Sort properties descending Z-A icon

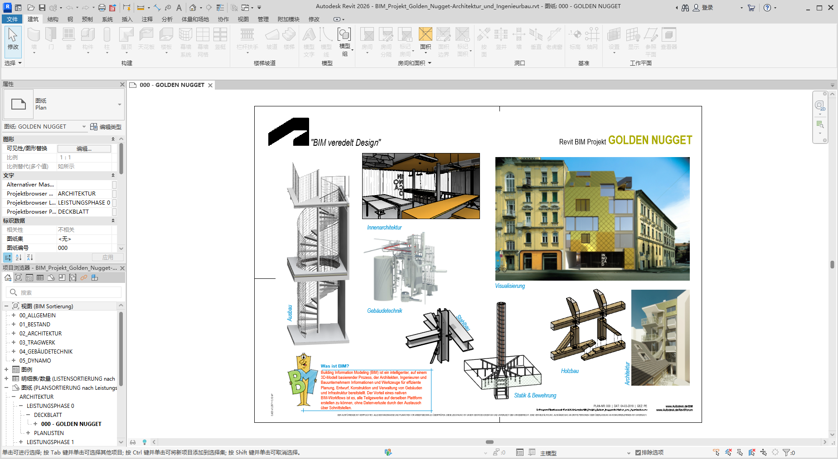pos(29,257)
